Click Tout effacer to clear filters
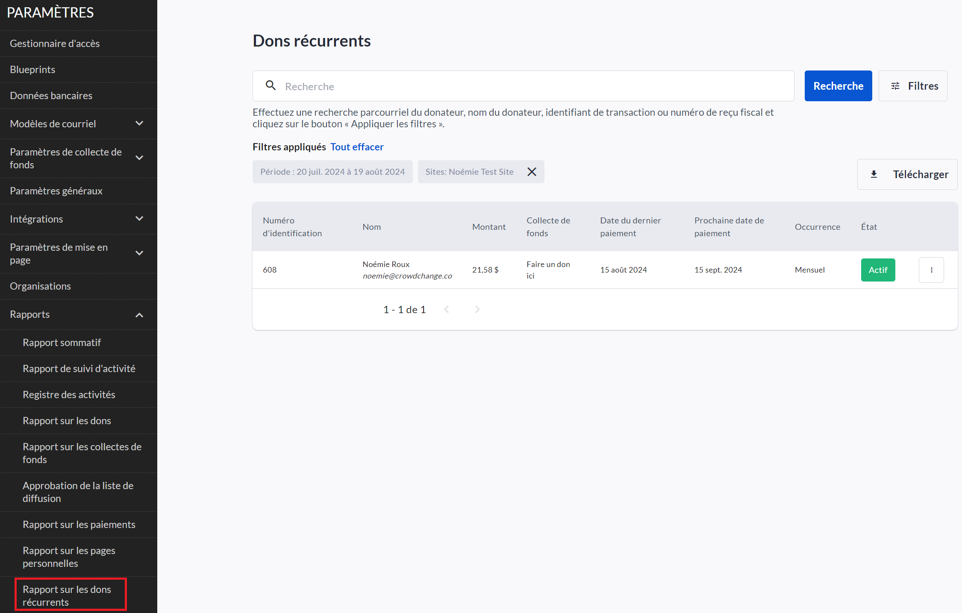The height and width of the screenshot is (613, 962). click(356, 147)
